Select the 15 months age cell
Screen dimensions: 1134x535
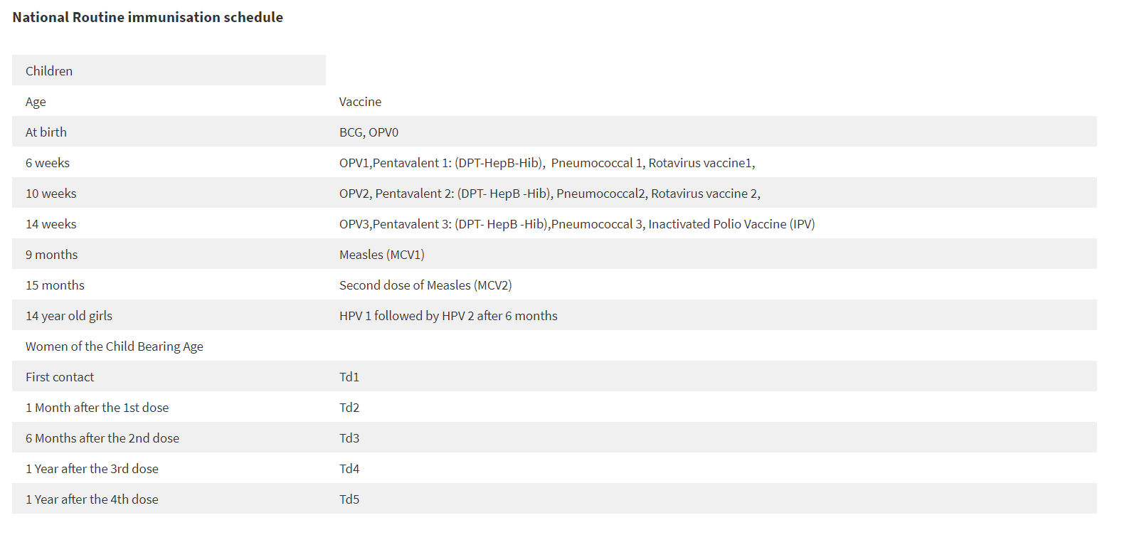tap(55, 285)
